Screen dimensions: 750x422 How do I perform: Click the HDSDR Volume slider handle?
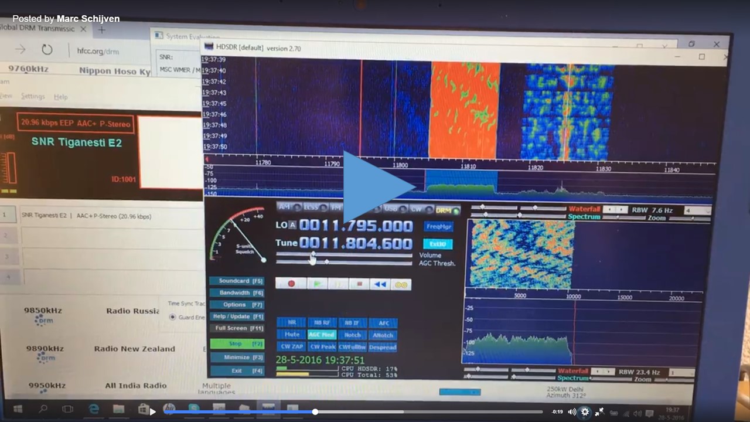(x=313, y=255)
